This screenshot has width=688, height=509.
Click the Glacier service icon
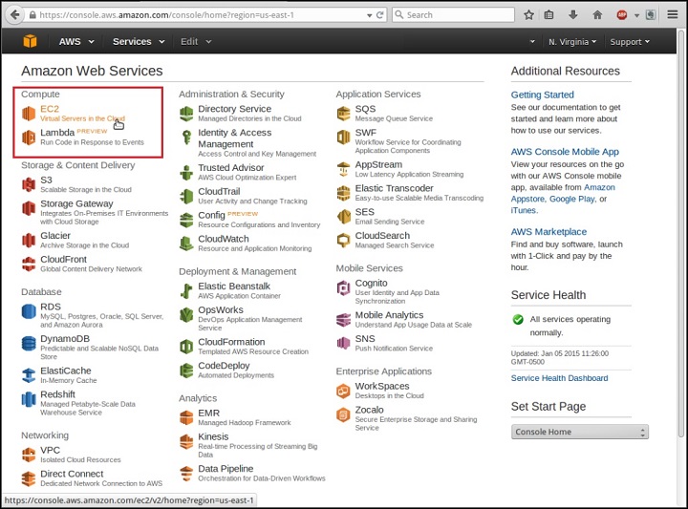click(29, 241)
